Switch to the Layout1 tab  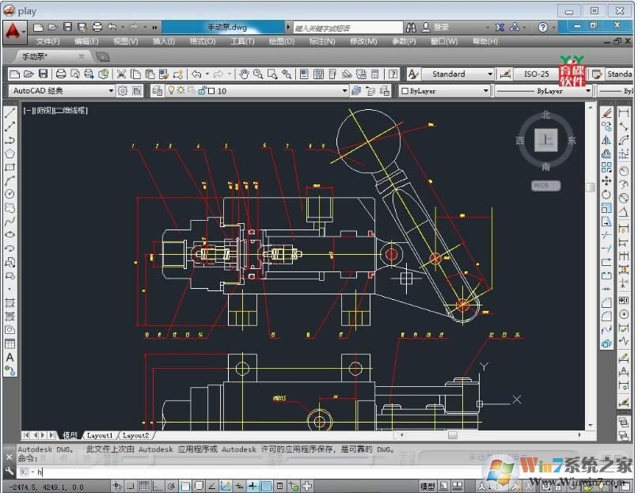pos(101,434)
